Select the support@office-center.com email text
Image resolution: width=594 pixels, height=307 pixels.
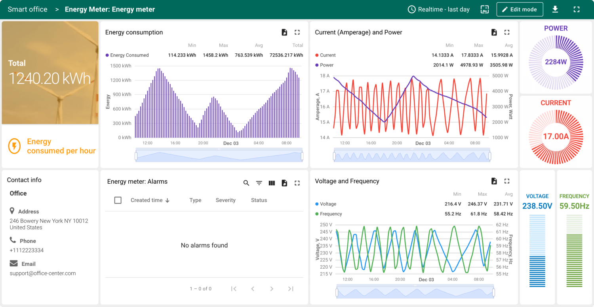pyautogui.click(x=43, y=273)
